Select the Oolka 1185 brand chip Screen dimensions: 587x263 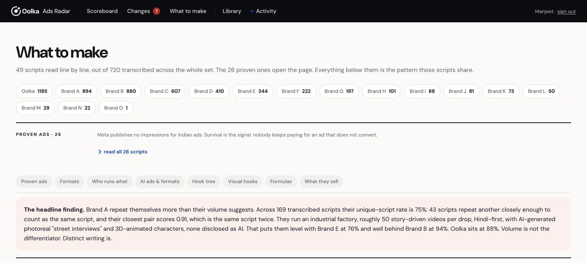[34, 91]
